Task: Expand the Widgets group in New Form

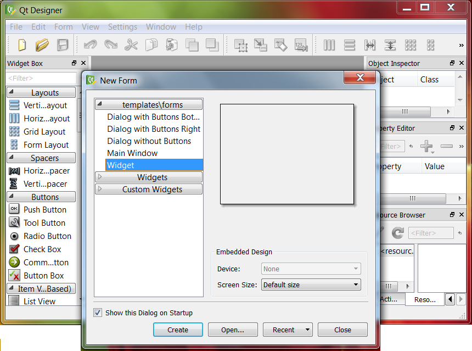Action: pos(100,176)
